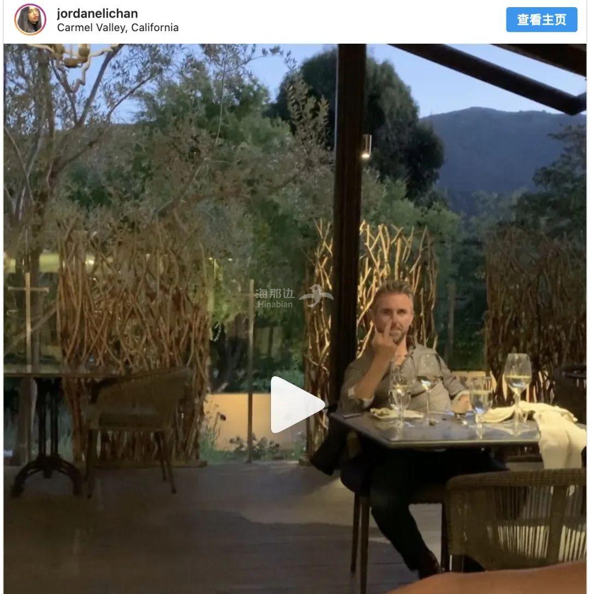590x594 pixels.
Task: Open the Carmel Valley, California location
Action: 117,28
